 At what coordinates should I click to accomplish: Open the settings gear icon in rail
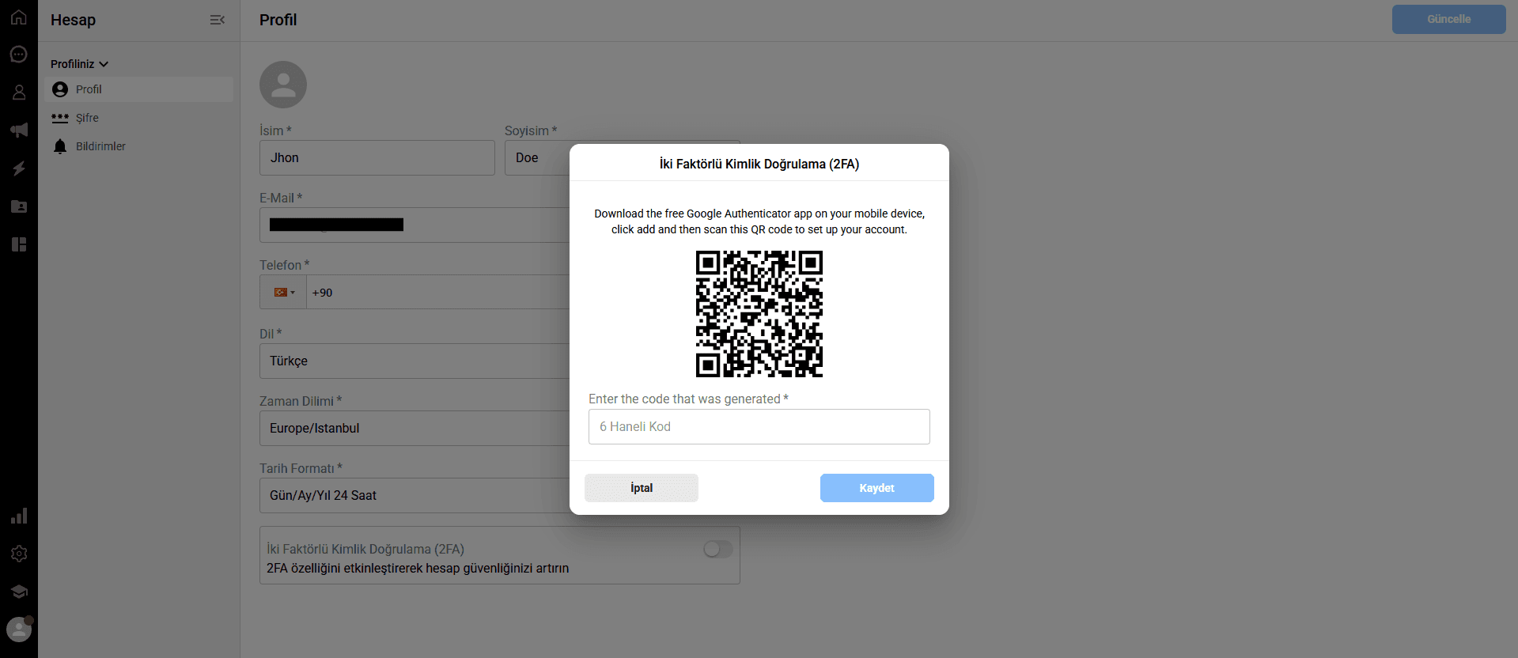[19, 554]
